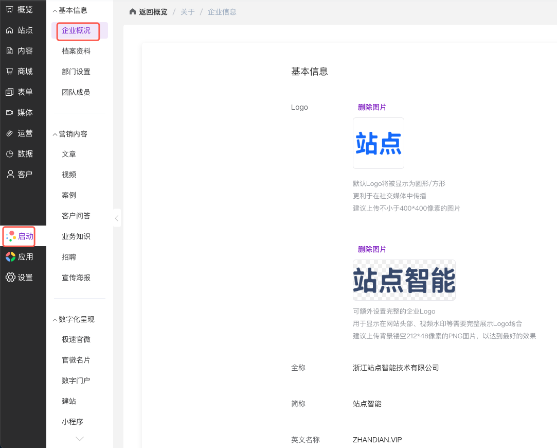Open 设置 gear icon
The image size is (557, 448).
10,277
